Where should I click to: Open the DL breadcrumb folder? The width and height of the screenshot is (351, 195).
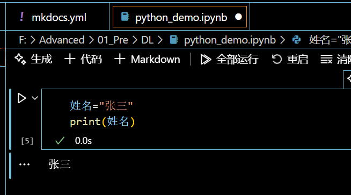tap(147, 40)
